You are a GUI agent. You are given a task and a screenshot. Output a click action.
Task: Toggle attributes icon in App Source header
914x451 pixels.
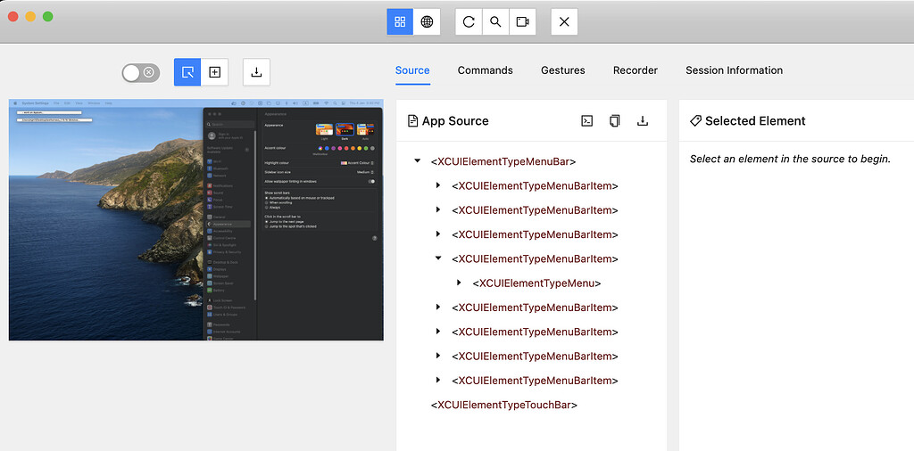[587, 121]
